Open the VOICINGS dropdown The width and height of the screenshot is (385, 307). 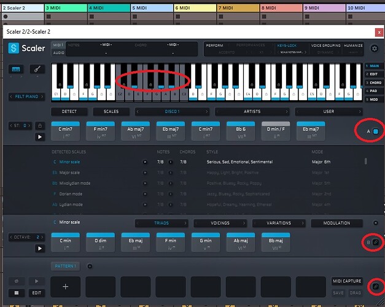220,223
